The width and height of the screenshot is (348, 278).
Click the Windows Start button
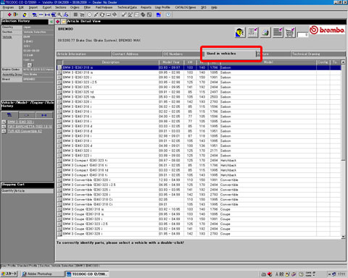[9, 274]
